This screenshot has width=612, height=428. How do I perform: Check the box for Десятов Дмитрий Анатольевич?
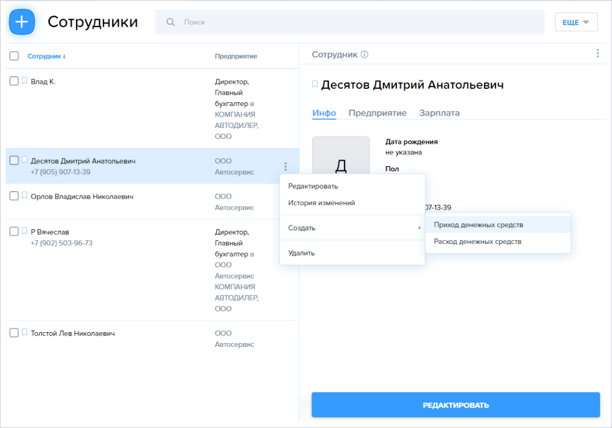click(x=14, y=160)
